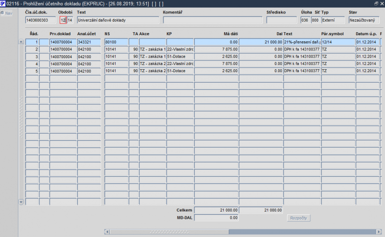Open the Nav panel icon
Image resolution: width=385 pixels, height=237 pixels.
pos(2,13)
